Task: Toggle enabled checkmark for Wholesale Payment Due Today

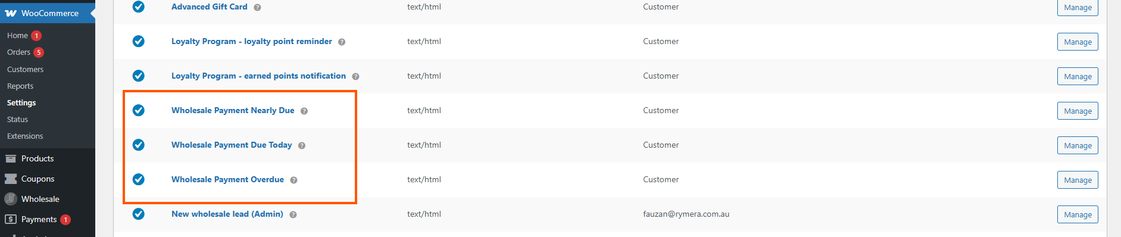Action: click(x=139, y=145)
